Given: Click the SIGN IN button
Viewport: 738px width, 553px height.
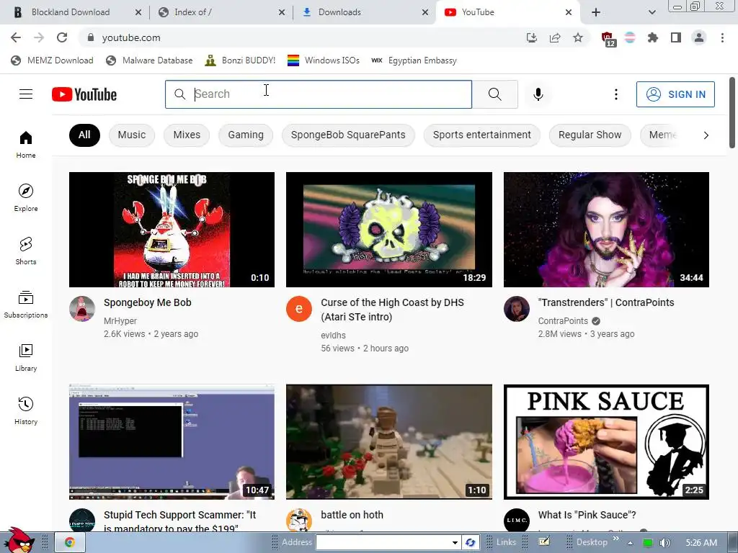Looking at the screenshot, I should 675,94.
